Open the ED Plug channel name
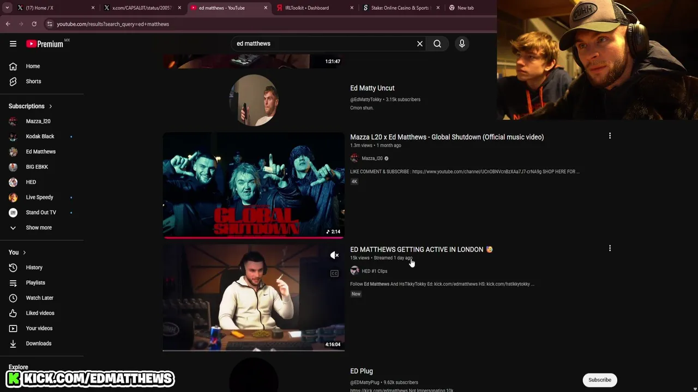The width and height of the screenshot is (698, 392). 362,371
